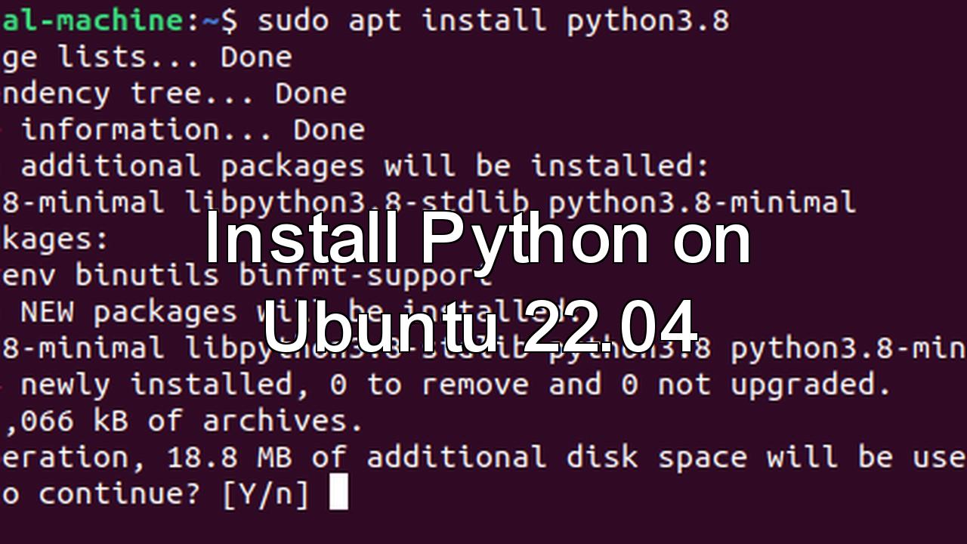This screenshot has width=967, height=544.
Task: Click the blinking terminal cursor block
Action: point(339,493)
